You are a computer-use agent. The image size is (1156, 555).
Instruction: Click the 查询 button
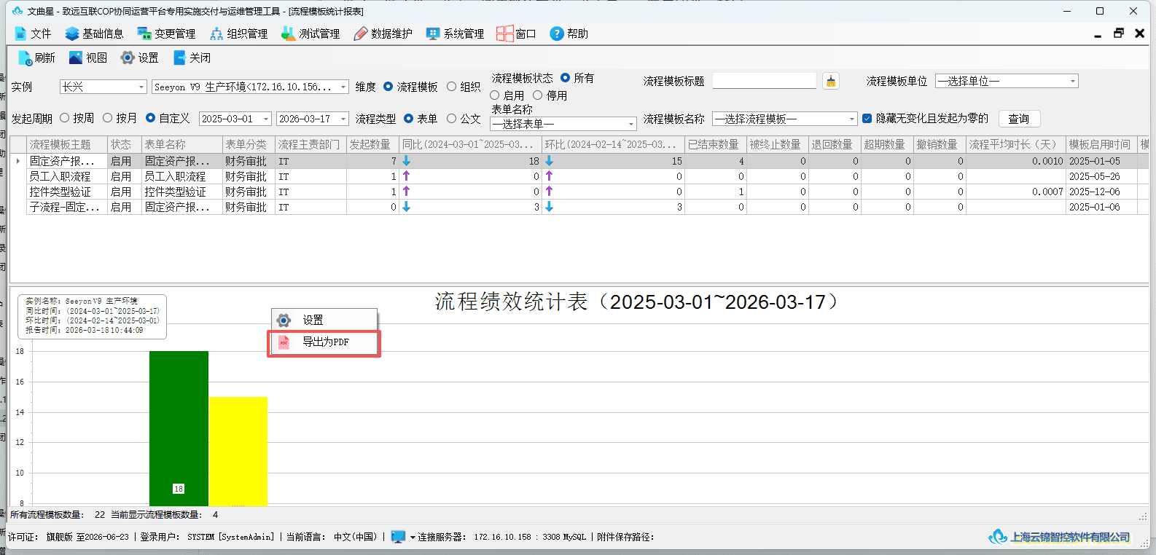(x=1019, y=119)
